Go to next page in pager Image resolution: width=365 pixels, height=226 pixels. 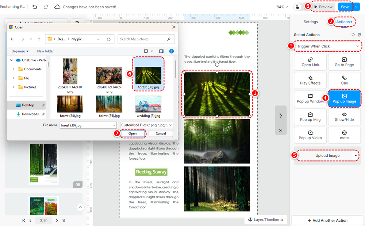57,221
